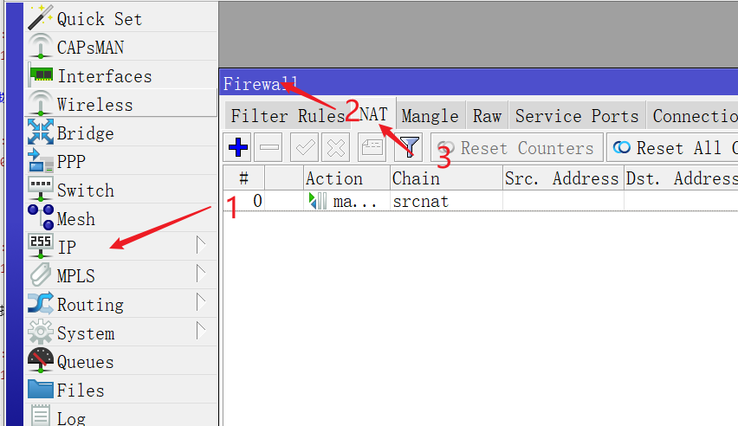Image resolution: width=738 pixels, height=426 pixels.
Task: Expand the Routing submenu arrow
Action: point(201,304)
